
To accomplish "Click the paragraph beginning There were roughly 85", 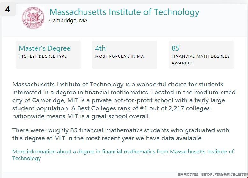I will [x=121, y=134].
